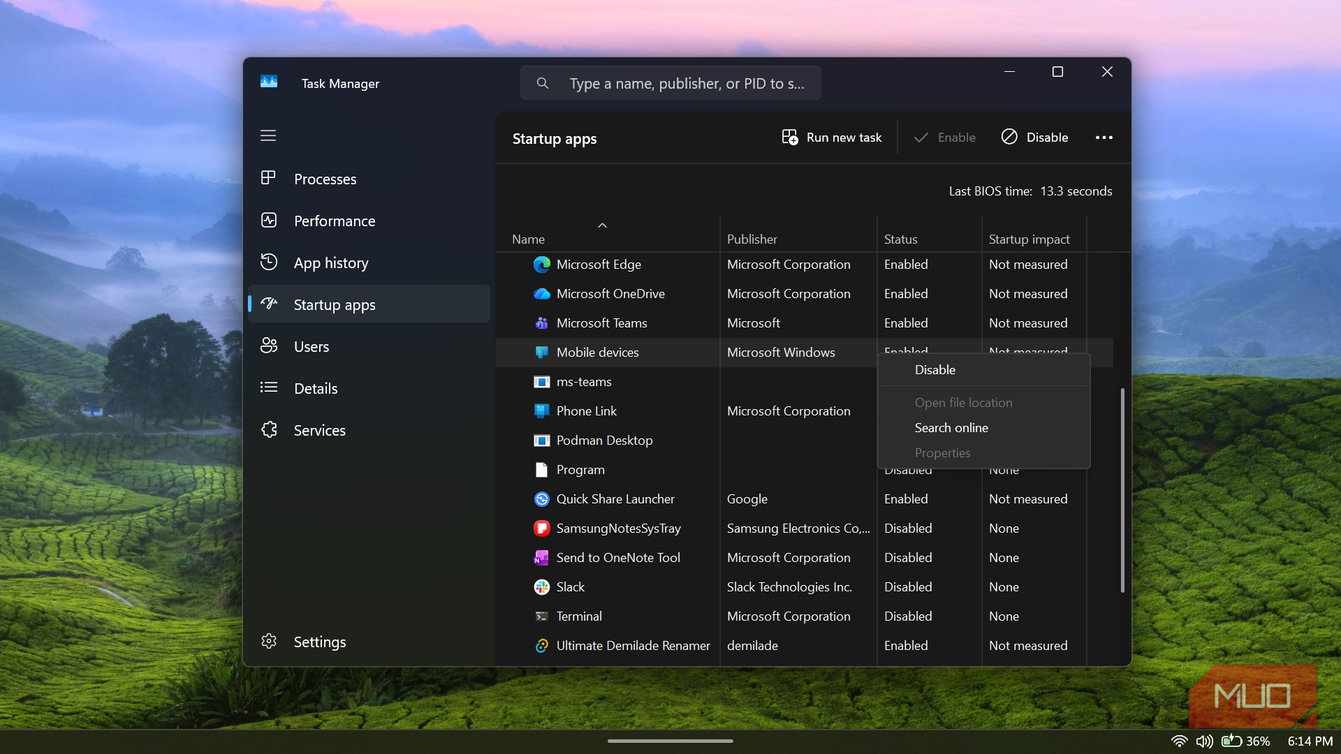This screenshot has height=754, width=1341.
Task: Click the Program file icon
Action: click(x=541, y=470)
